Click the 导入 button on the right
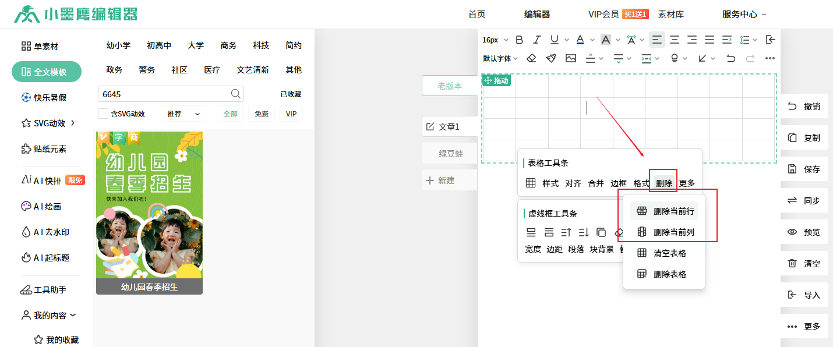The image size is (833, 347). pyautogui.click(x=804, y=295)
